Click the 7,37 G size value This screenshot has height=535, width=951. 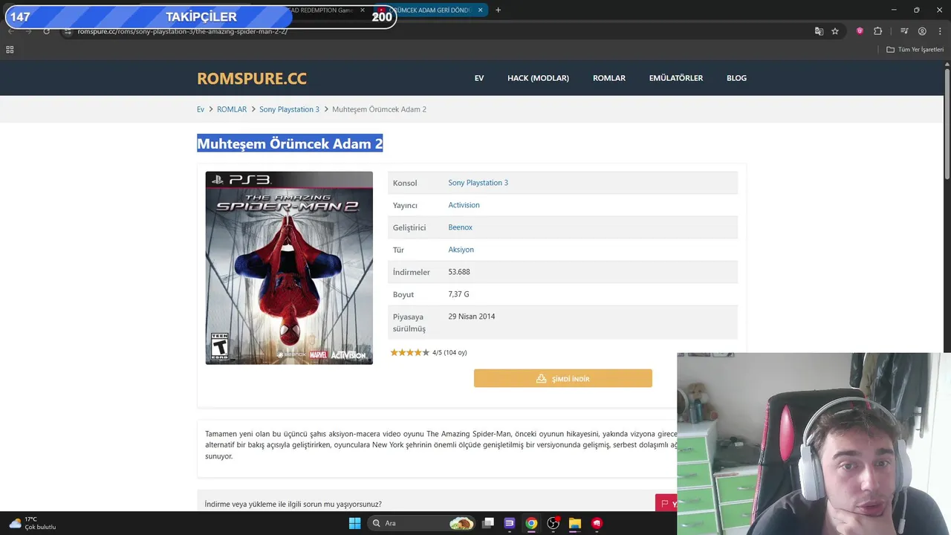(458, 294)
